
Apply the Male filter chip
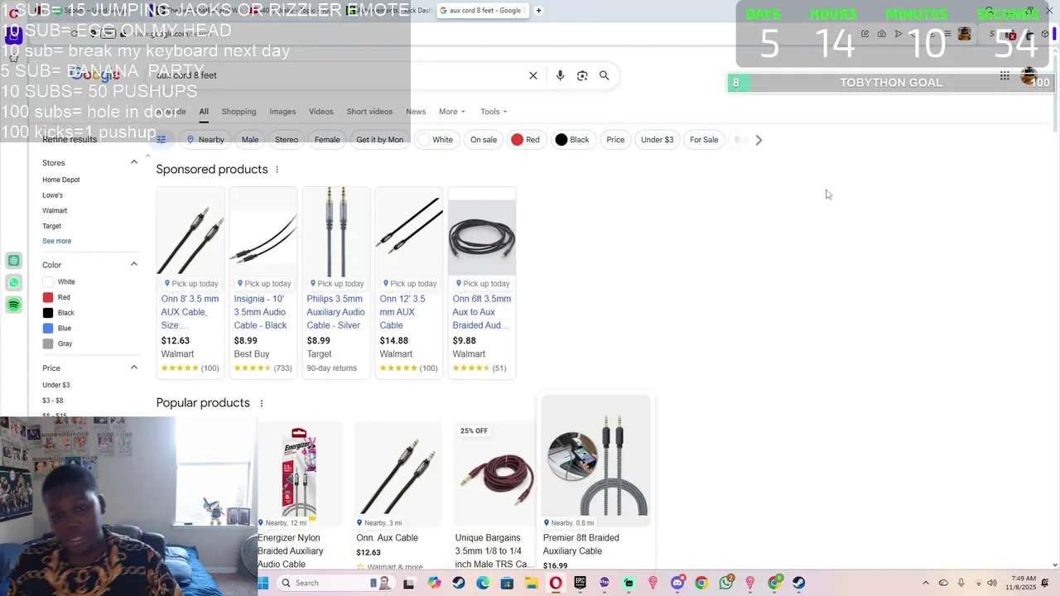coord(250,140)
